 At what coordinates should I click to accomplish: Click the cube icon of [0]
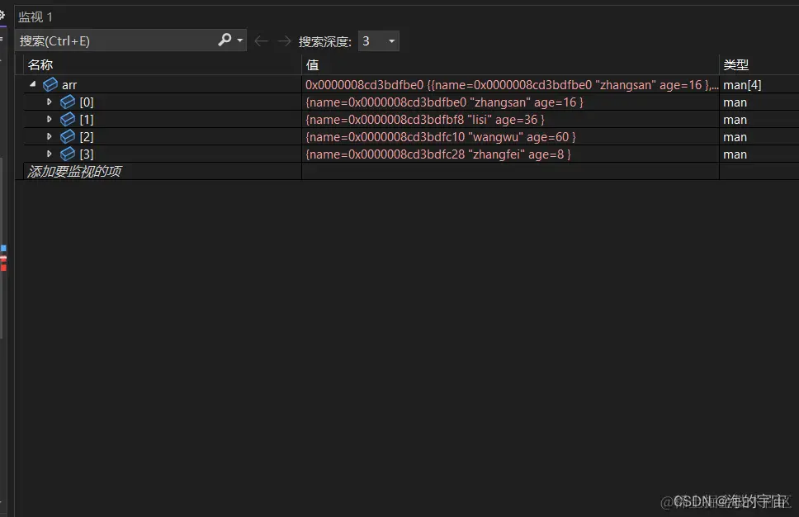pyautogui.click(x=68, y=102)
